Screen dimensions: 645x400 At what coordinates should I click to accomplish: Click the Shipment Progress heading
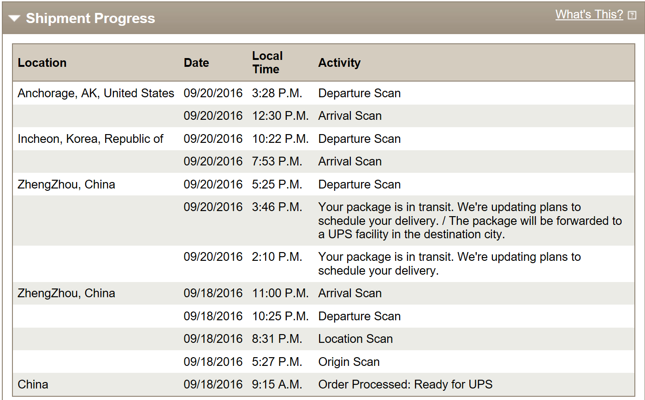coord(90,18)
